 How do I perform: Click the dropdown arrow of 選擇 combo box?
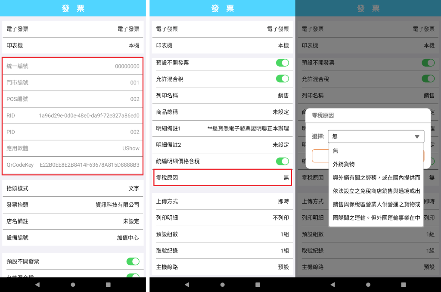tap(417, 137)
